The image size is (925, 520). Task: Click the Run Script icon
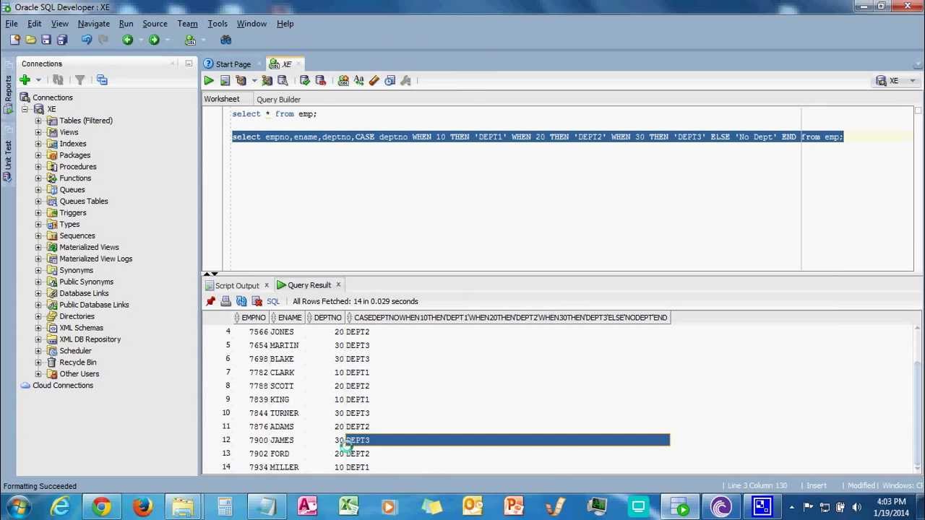(225, 80)
